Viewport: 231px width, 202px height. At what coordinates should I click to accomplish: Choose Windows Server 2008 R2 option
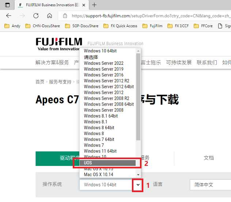[107, 98]
